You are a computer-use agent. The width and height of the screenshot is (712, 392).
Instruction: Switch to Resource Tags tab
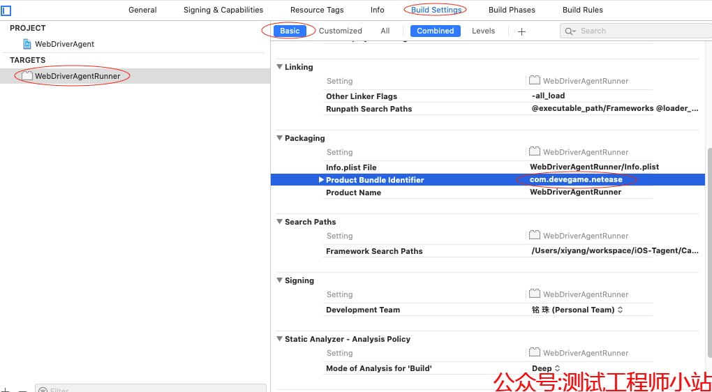click(x=317, y=10)
